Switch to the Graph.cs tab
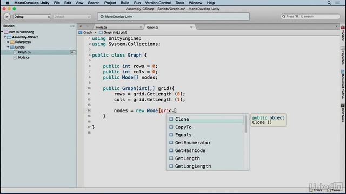The image size is (346, 194). coord(152,27)
